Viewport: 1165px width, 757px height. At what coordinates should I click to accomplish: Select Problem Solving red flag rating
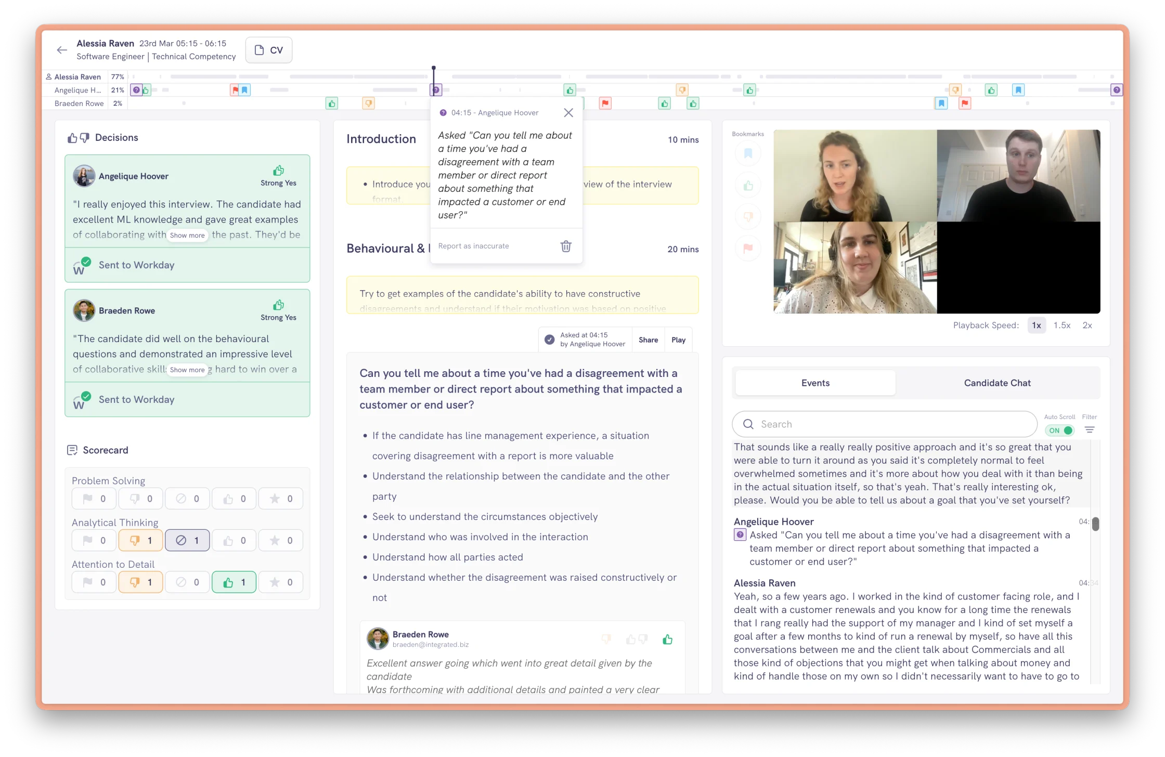[94, 499]
